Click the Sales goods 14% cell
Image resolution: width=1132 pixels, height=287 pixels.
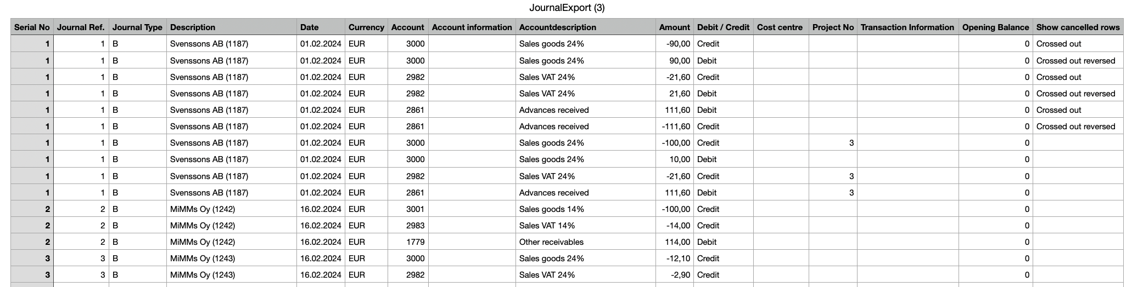[585, 209]
